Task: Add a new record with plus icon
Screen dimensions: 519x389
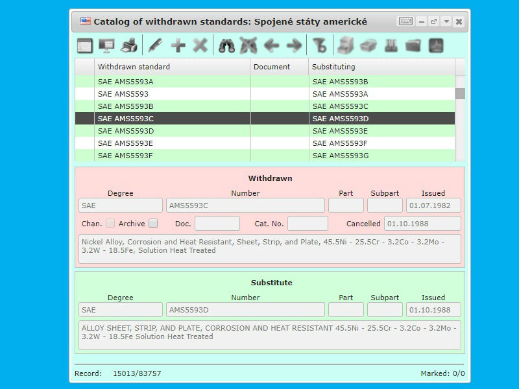Action: click(x=178, y=45)
